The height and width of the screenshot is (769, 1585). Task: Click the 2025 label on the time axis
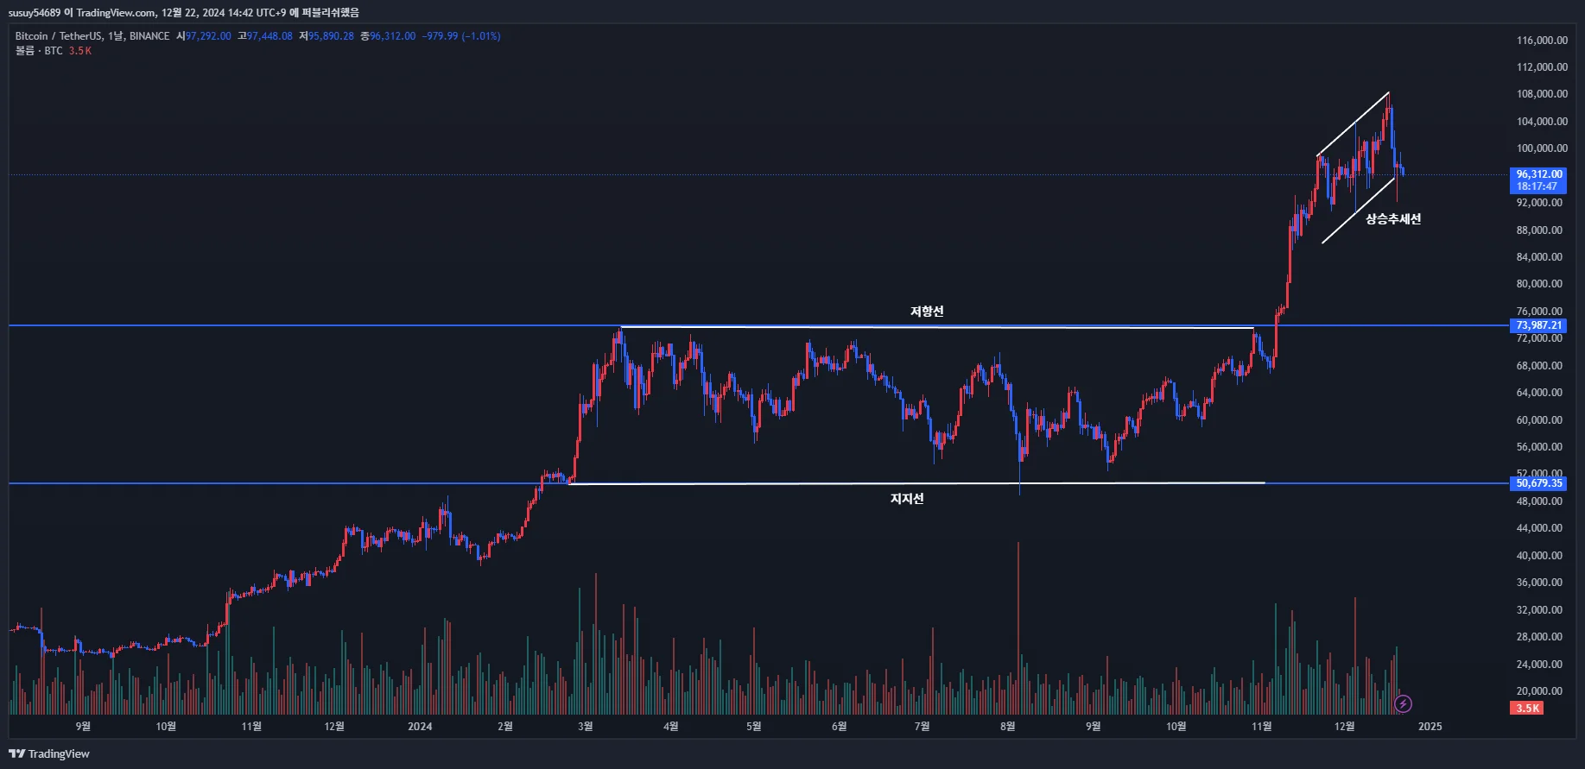pos(1430,727)
